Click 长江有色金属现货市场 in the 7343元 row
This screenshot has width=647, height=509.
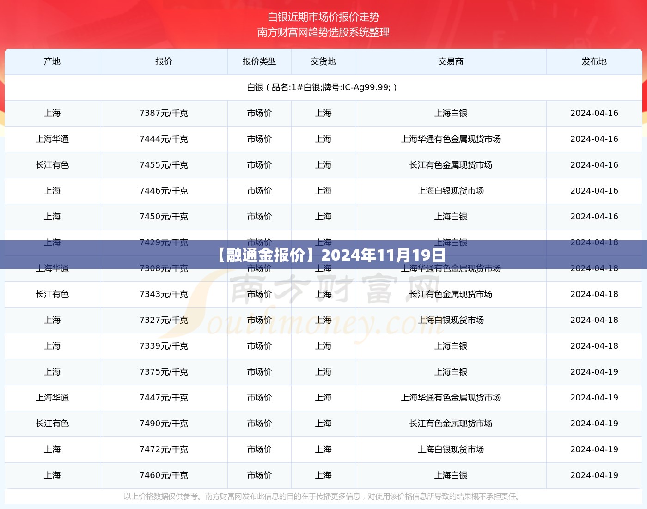[x=451, y=294]
